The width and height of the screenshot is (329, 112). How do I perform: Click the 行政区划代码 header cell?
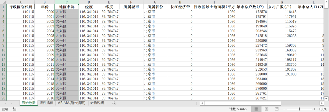[x=21, y=7]
